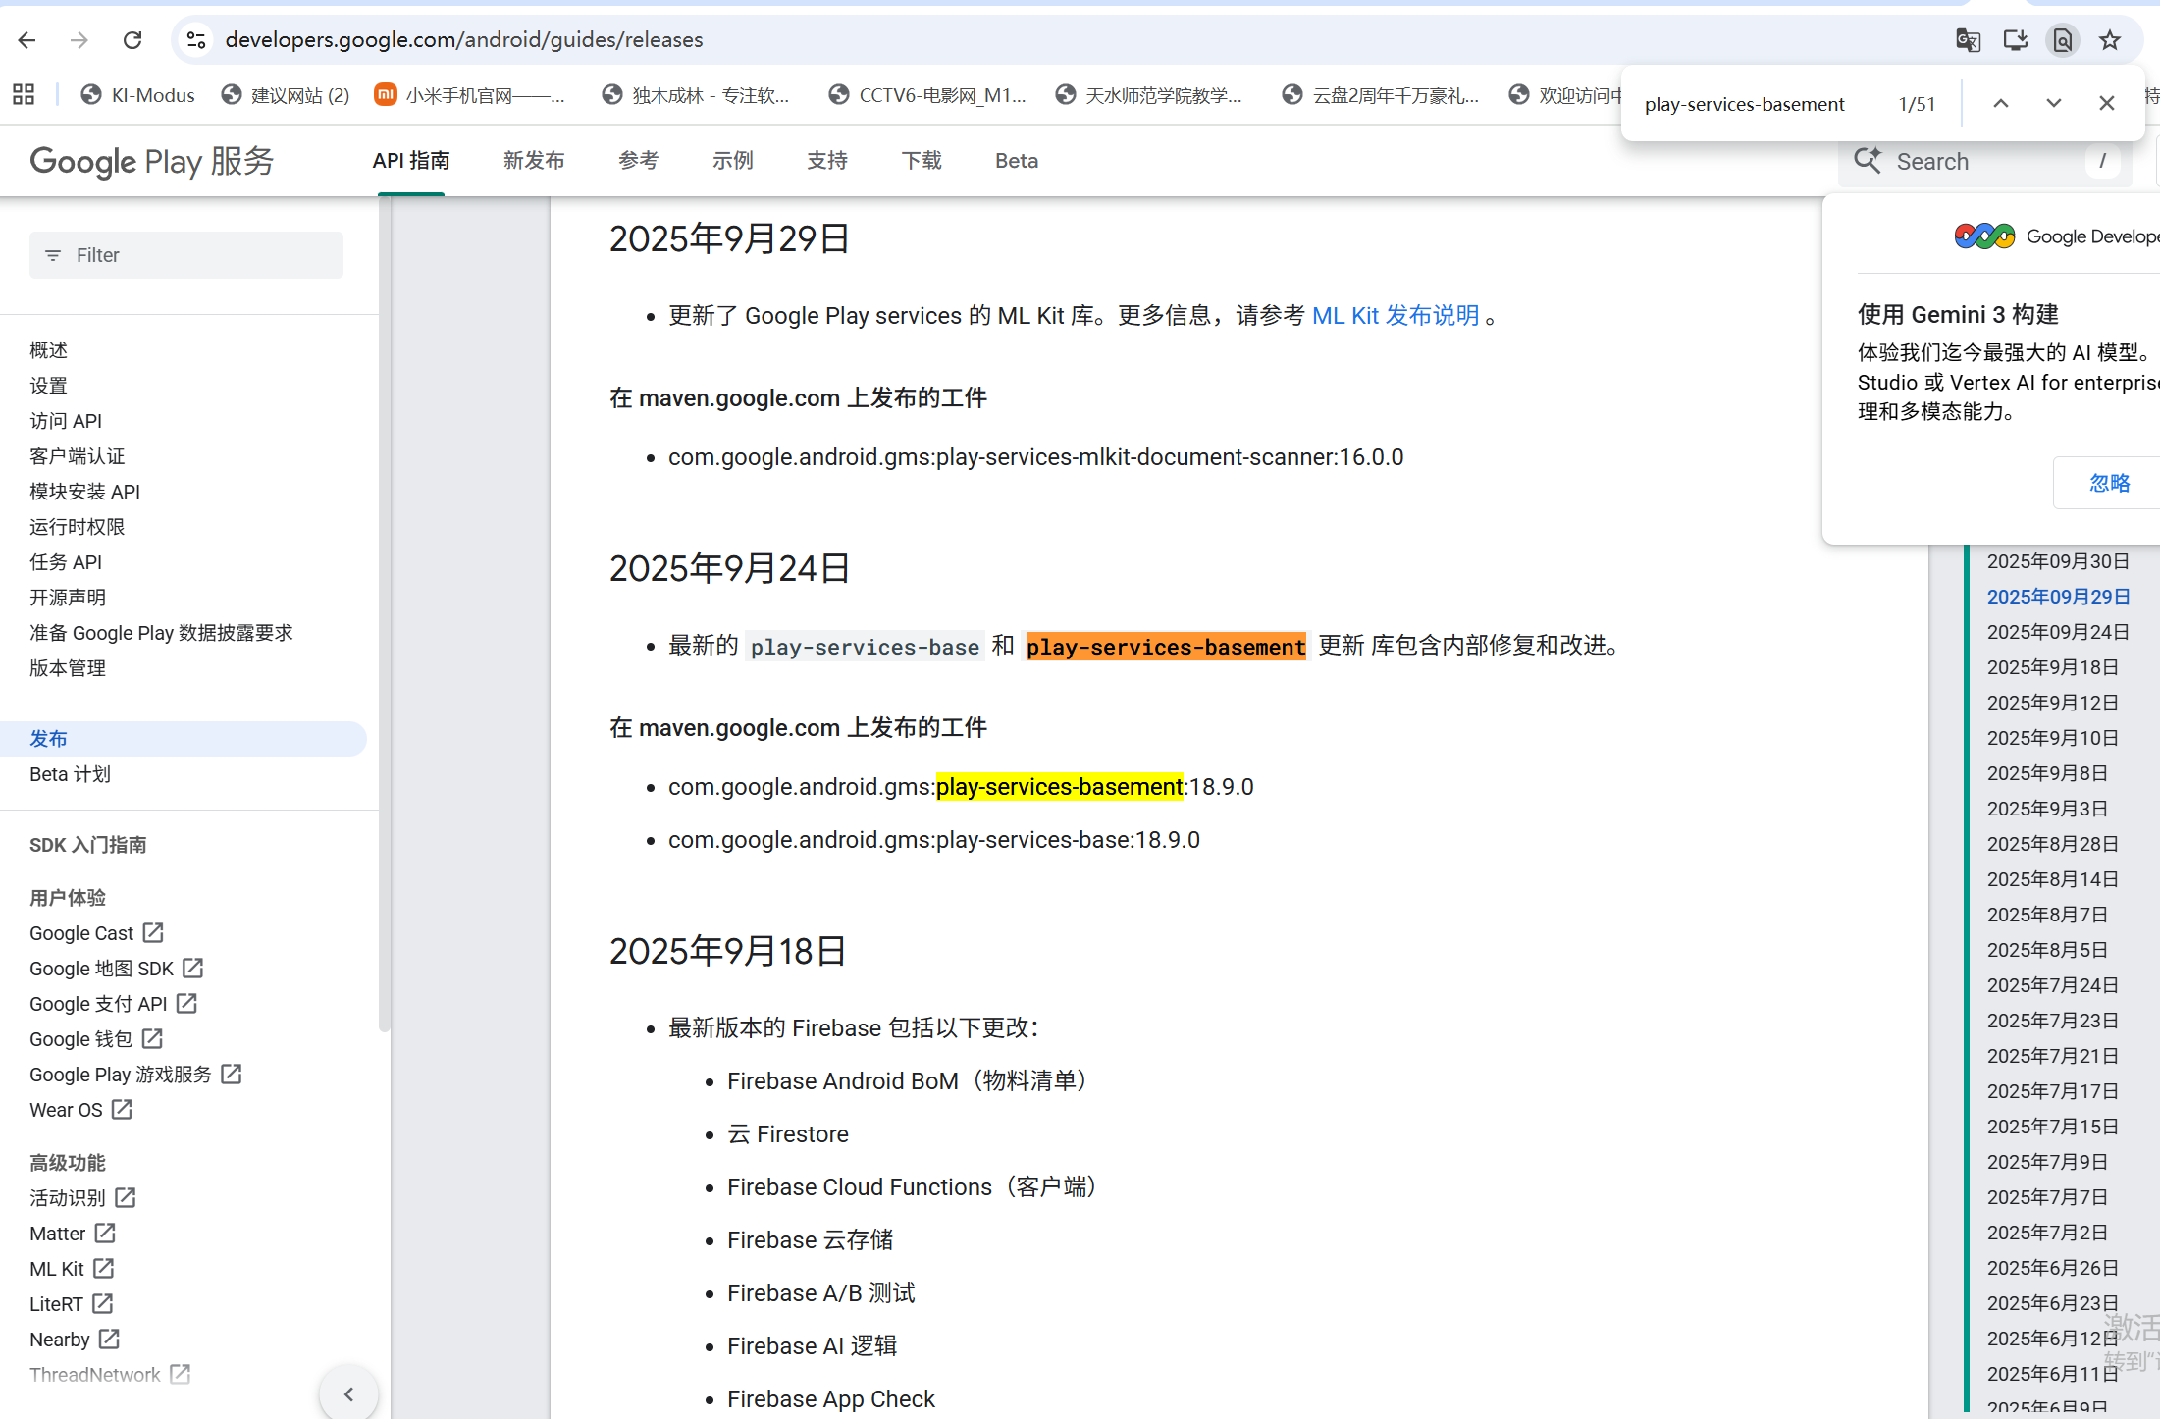The image size is (2160, 1419).
Task: Collapse the left navigation sidebar
Action: pos(349,1393)
